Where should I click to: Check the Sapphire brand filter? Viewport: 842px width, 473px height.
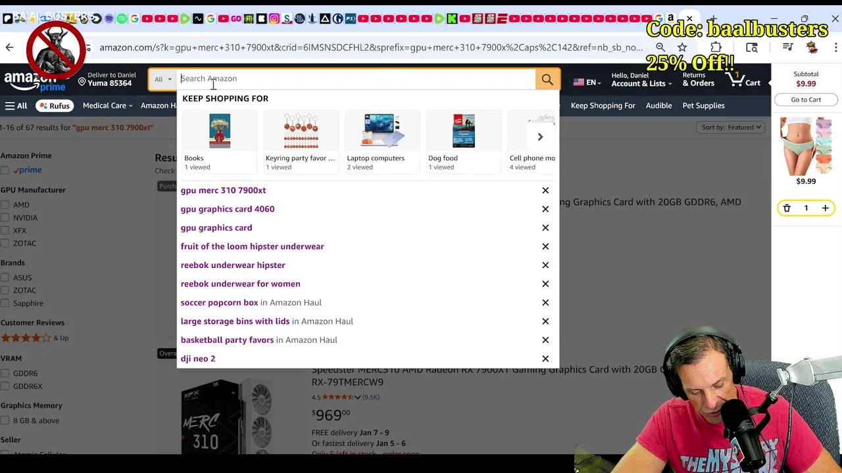pos(5,304)
